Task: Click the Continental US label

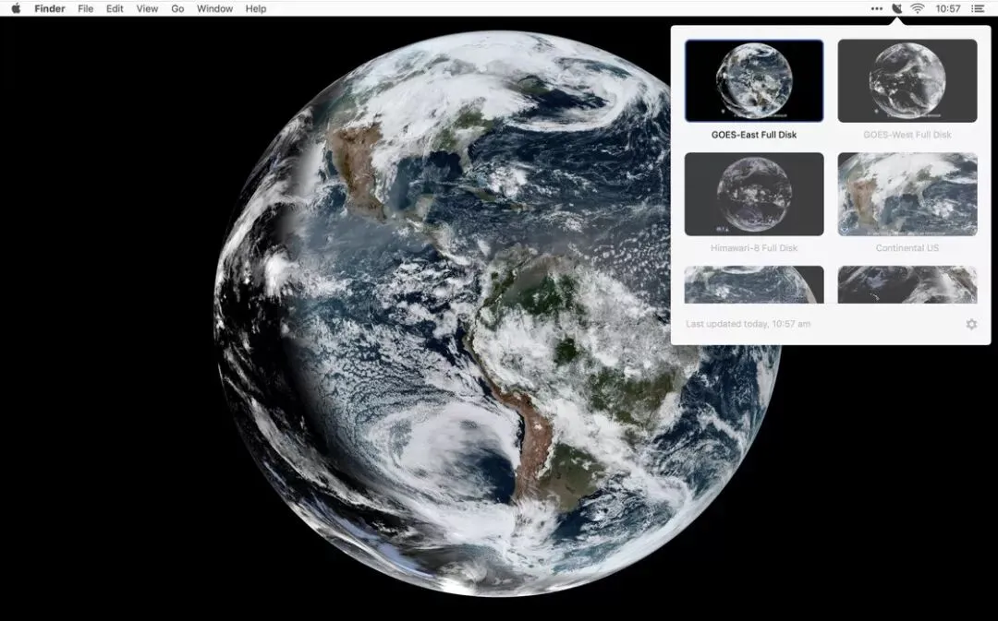Action: [x=907, y=248]
